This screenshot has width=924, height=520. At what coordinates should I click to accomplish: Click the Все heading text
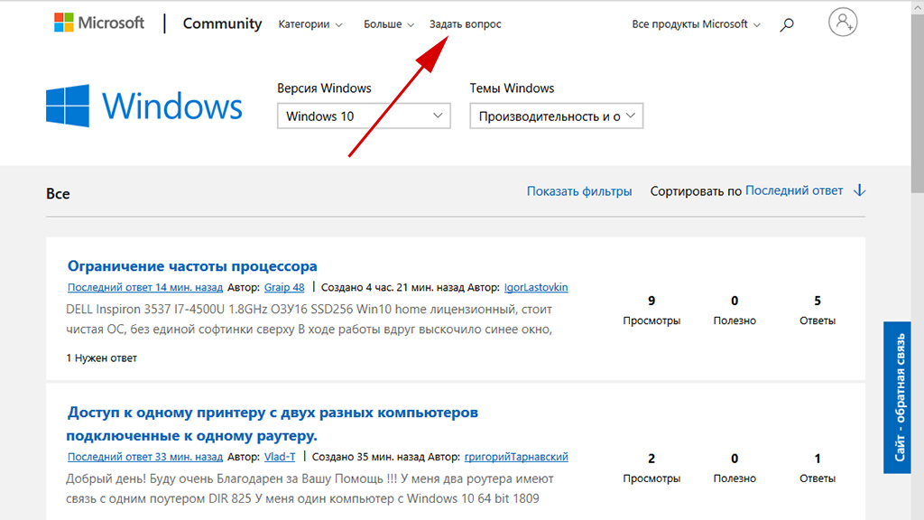click(58, 193)
